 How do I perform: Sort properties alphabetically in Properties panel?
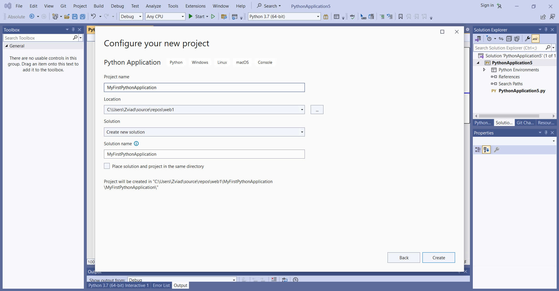(486, 150)
